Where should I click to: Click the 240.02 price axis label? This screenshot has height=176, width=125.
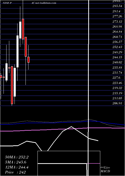point(117,62)
